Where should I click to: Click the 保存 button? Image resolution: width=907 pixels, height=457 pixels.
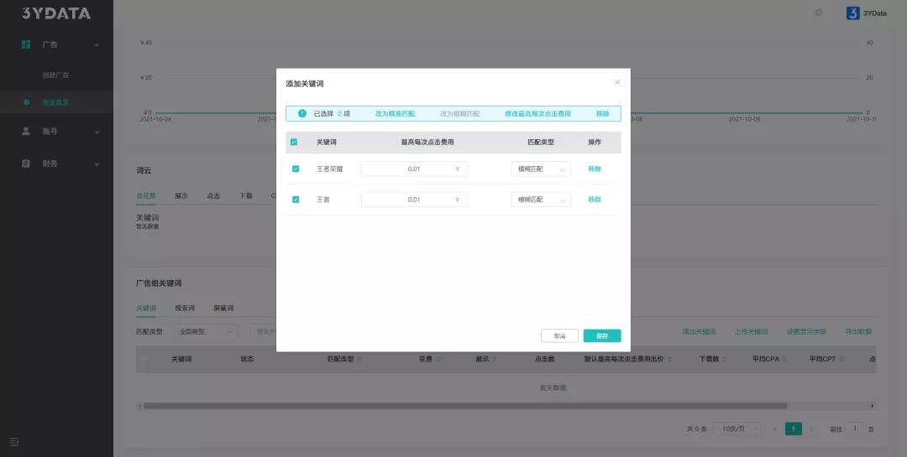[602, 335]
